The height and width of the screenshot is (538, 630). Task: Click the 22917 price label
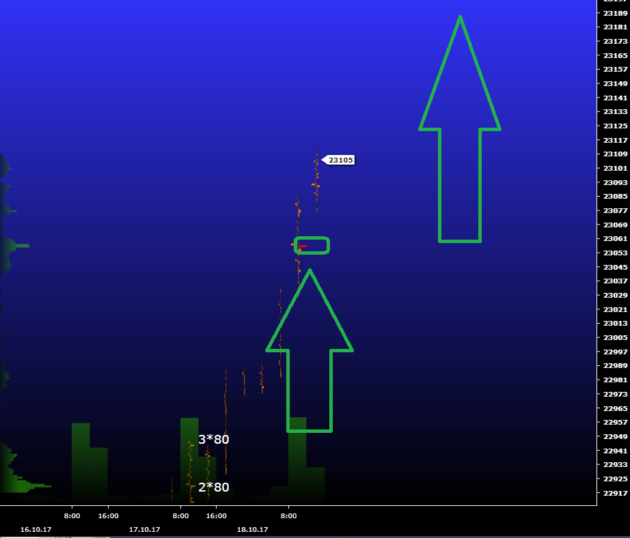[615, 493]
